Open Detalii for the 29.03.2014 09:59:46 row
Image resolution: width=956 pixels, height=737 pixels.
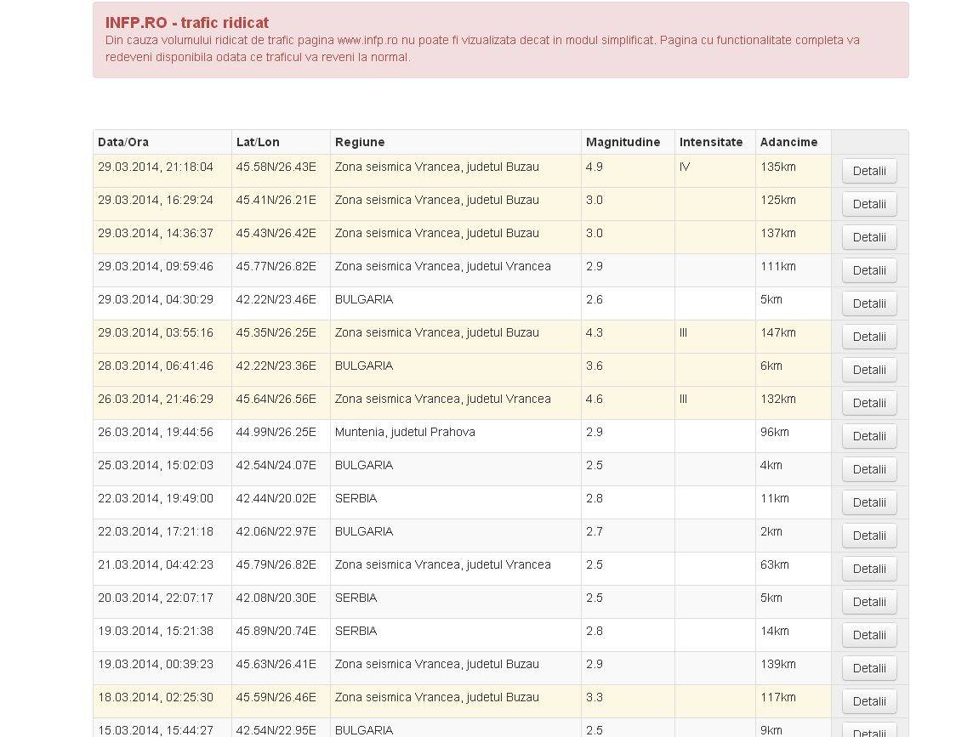tap(868, 270)
